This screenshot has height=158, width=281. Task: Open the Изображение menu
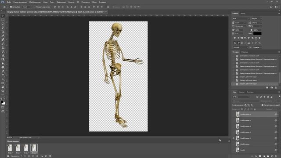tap(35, 2)
